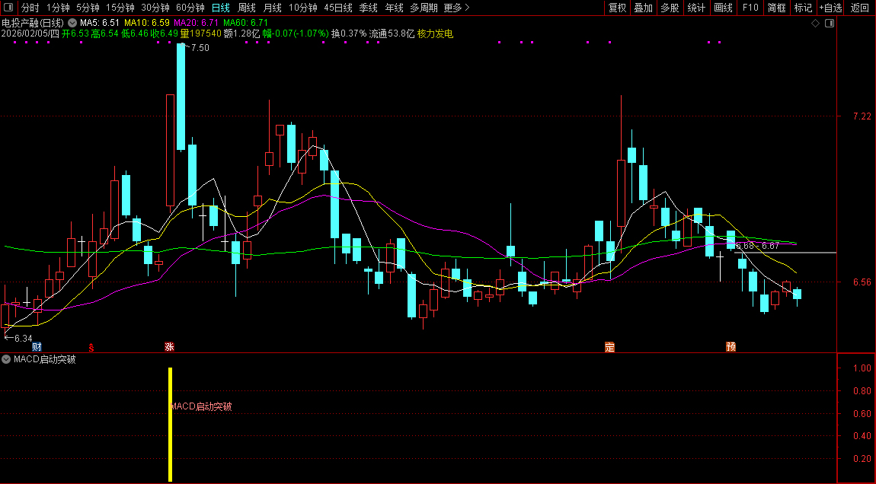Switch to the 周线 weekly chart tab
Image resolution: width=876 pixels, height=484 pixels.
(x=247, y=8)
